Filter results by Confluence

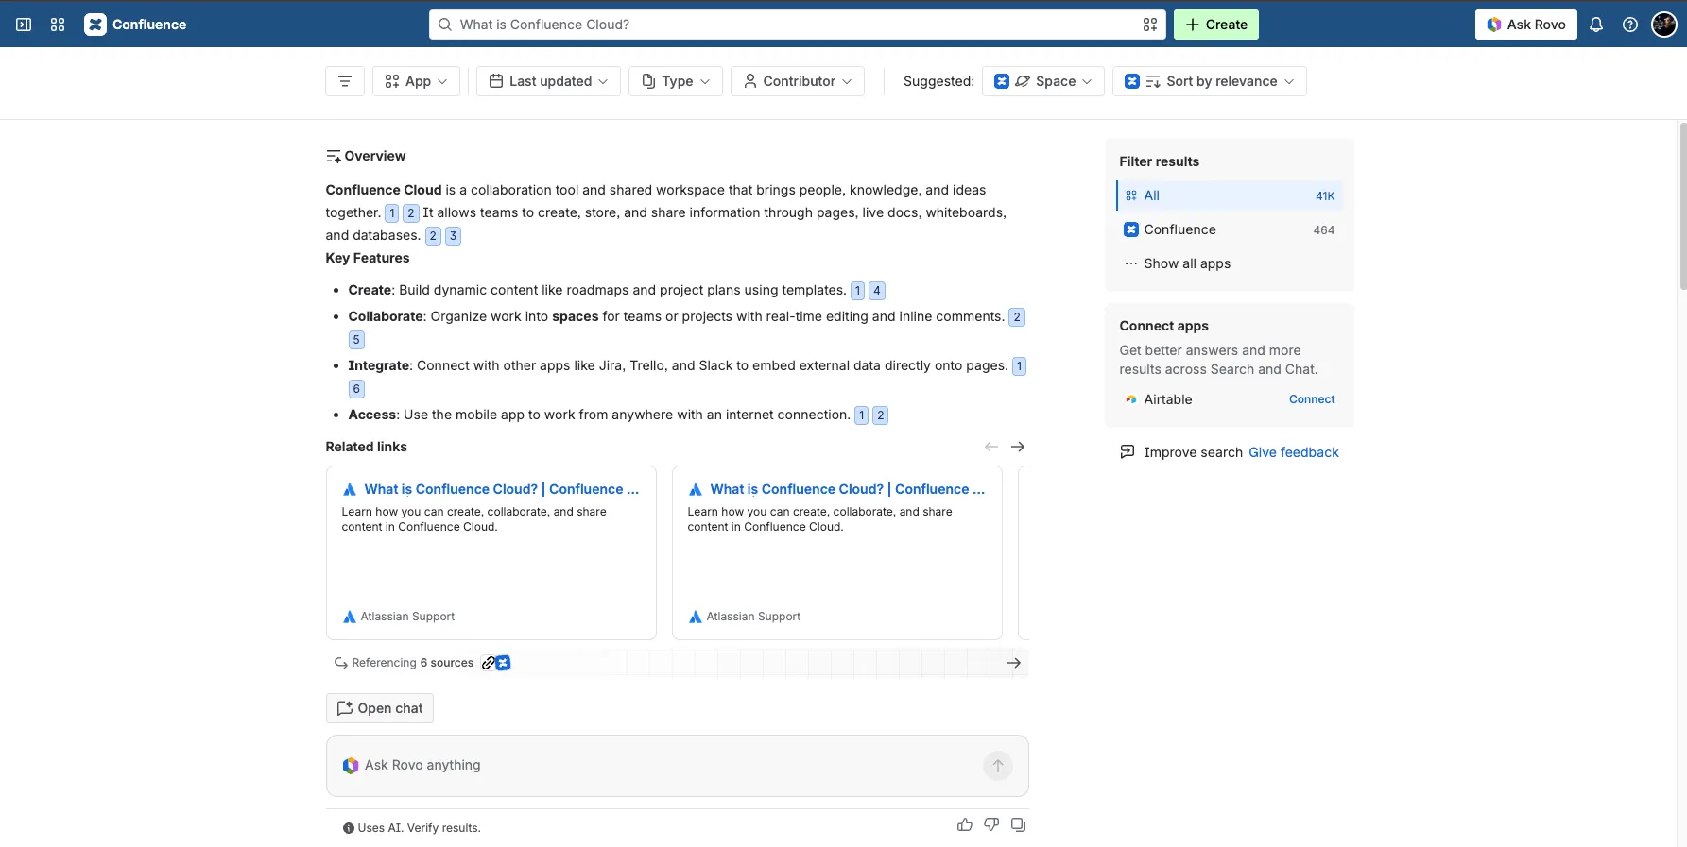1230,229
